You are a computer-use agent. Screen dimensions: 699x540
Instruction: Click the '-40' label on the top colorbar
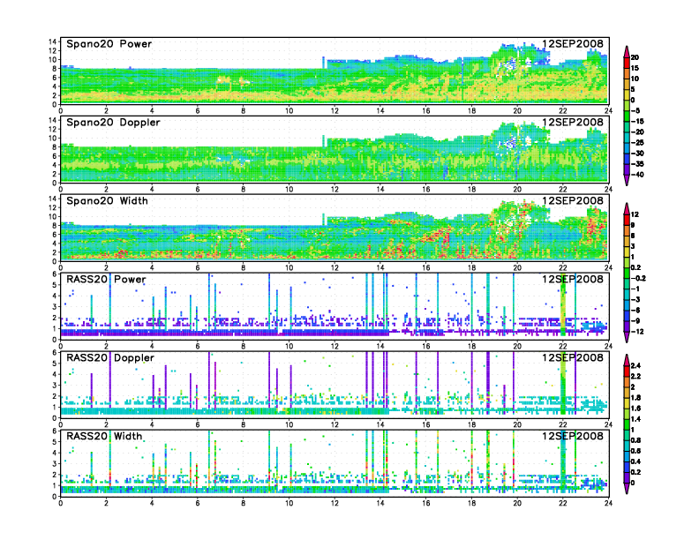pos(637,175)
